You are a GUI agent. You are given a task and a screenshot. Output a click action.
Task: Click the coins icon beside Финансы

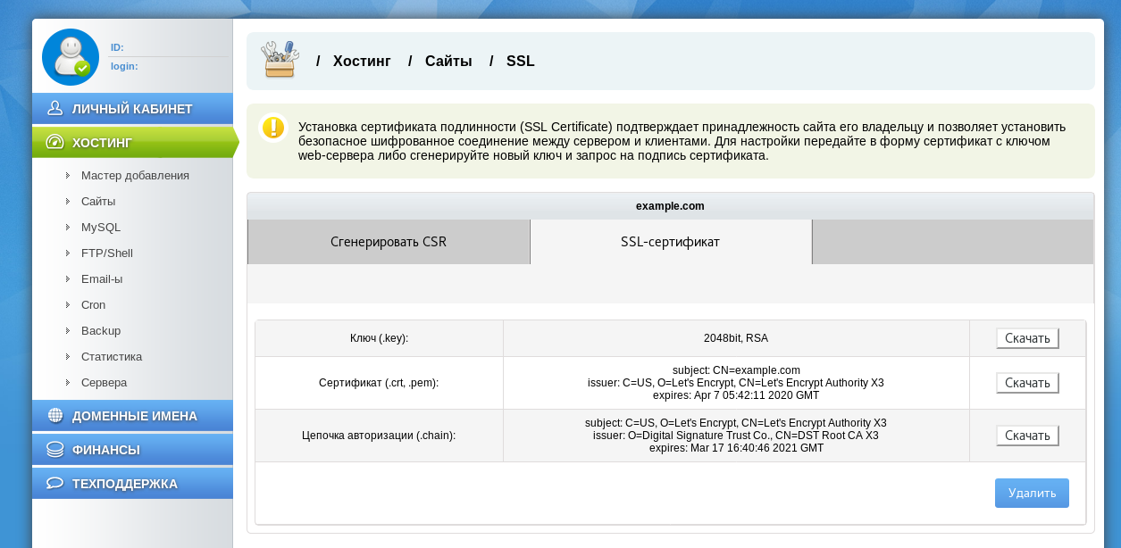pos(55,450)
